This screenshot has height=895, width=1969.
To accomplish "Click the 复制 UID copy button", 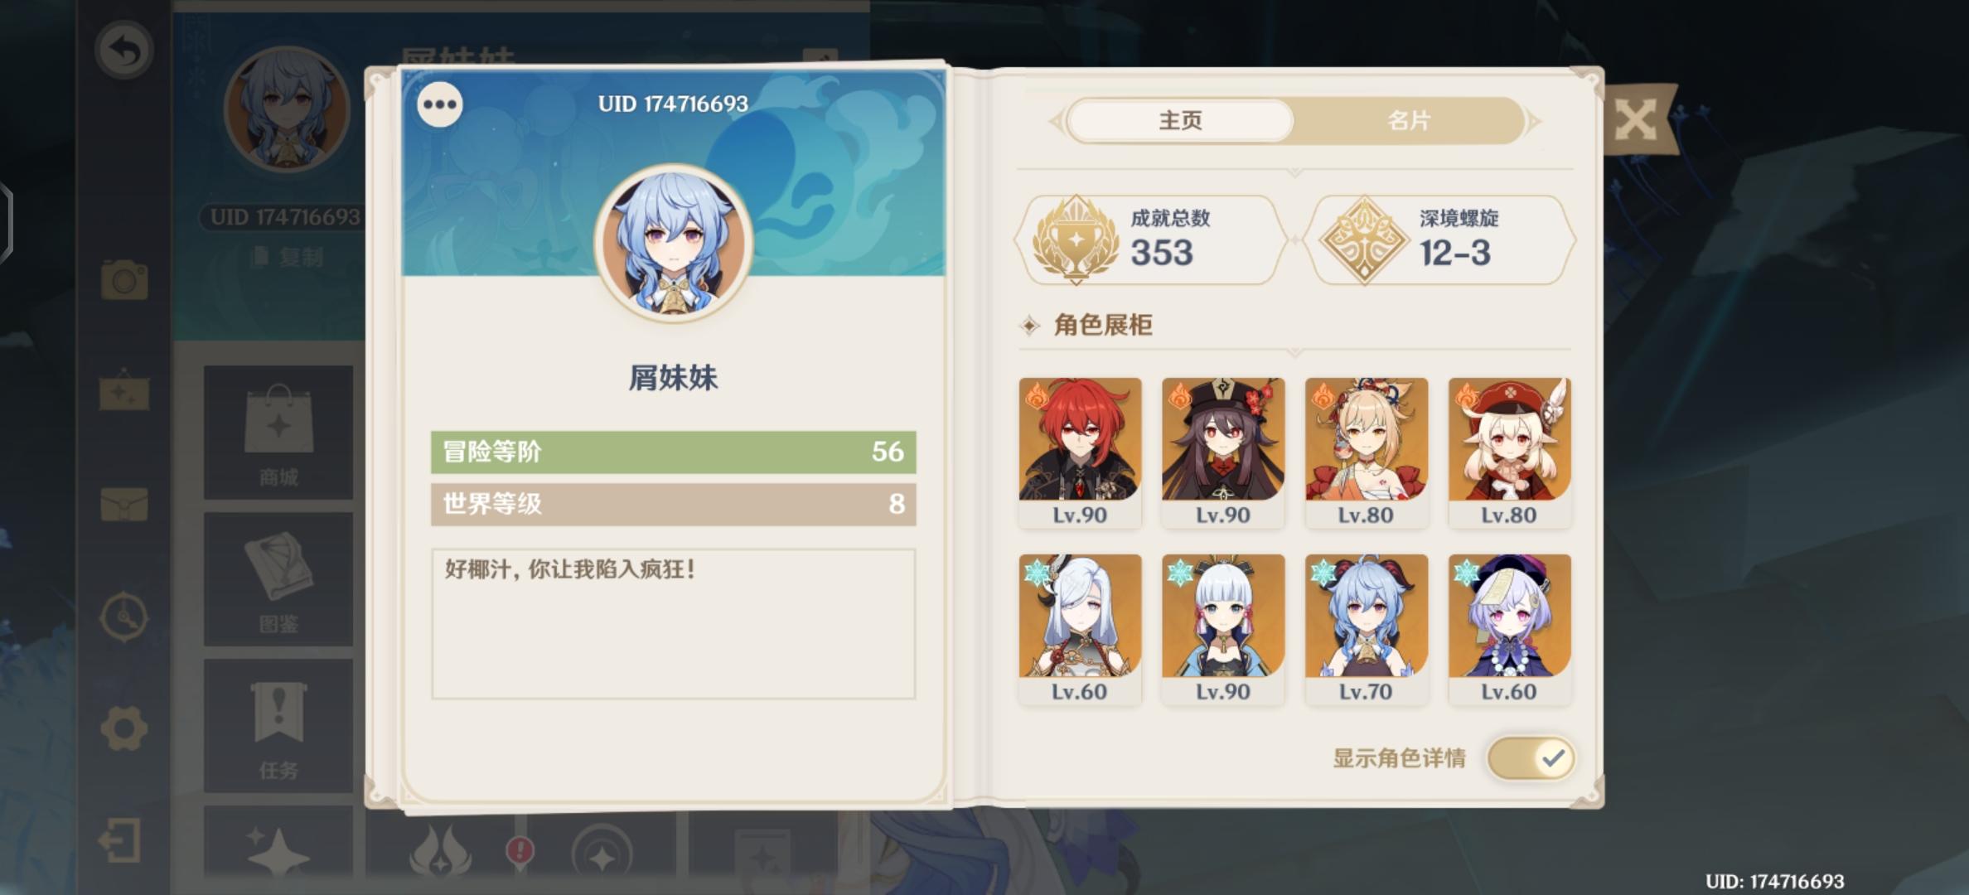I will [x=288, y=258].
